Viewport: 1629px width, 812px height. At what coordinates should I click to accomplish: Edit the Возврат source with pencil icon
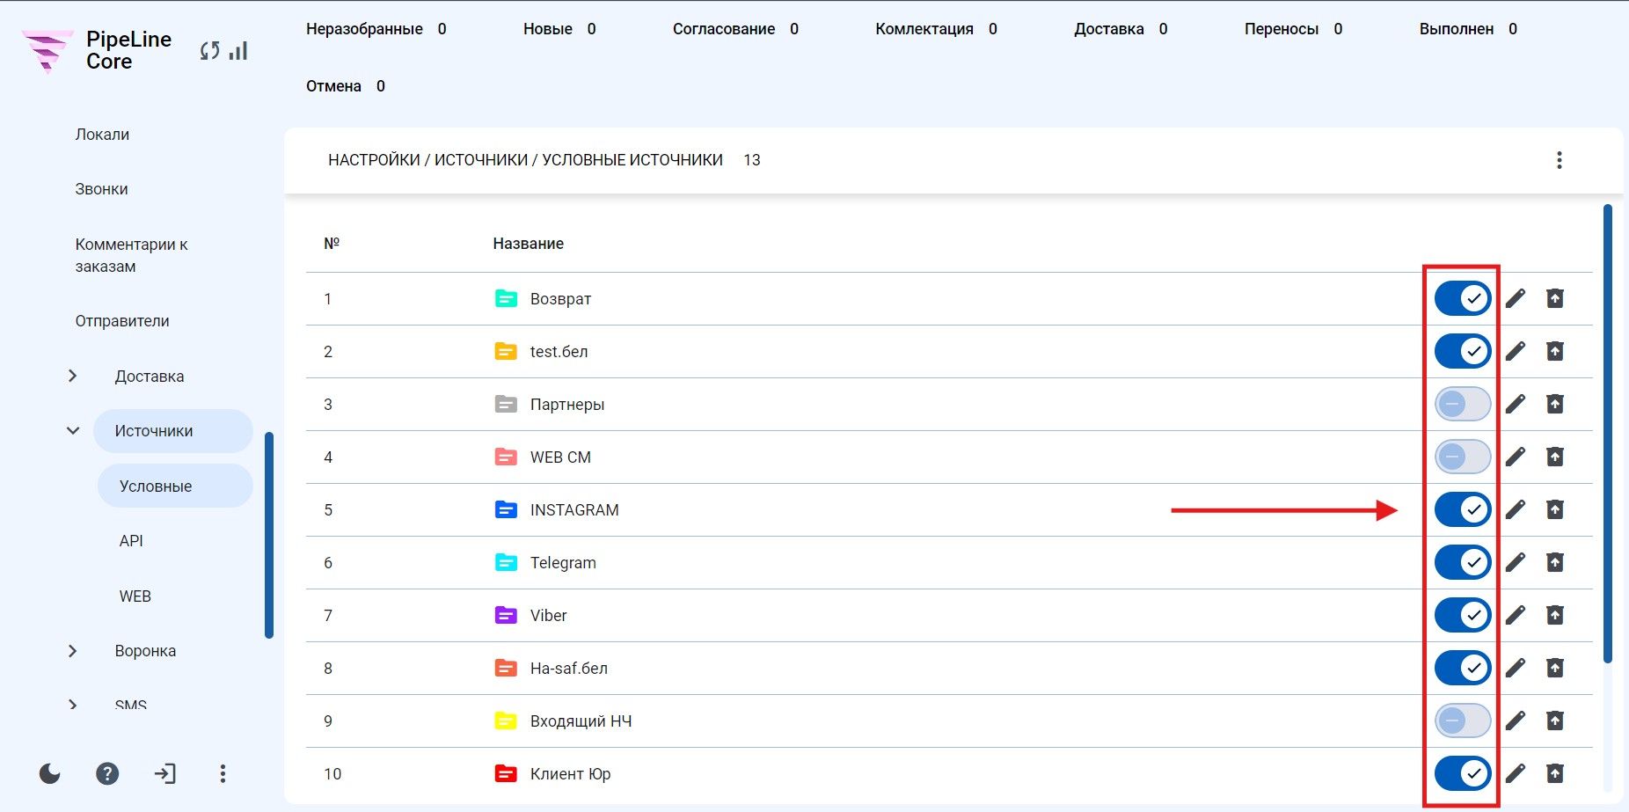point(1516,299)
